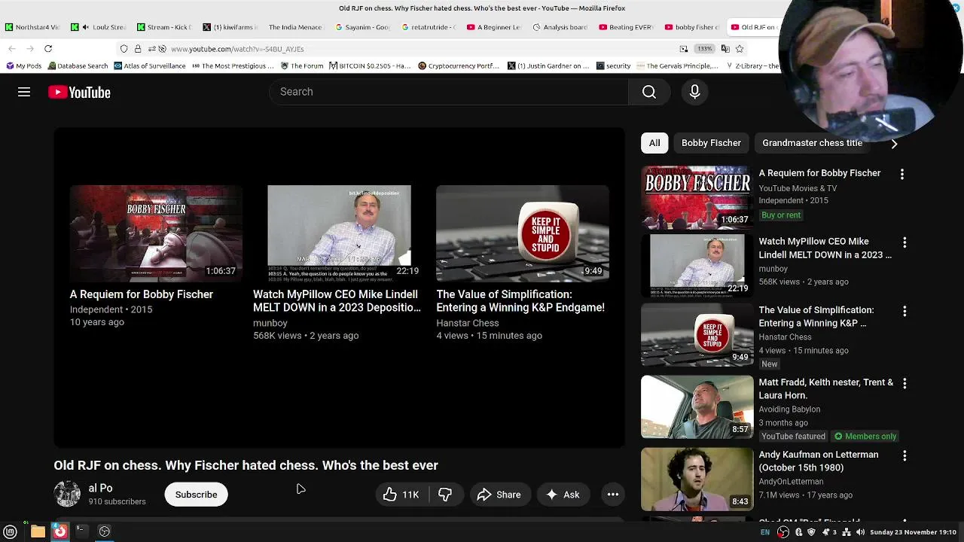
Task: Open sidebar thumbnail of A Requiem for Bobby Fischer
Action: (x=697, y=197)
